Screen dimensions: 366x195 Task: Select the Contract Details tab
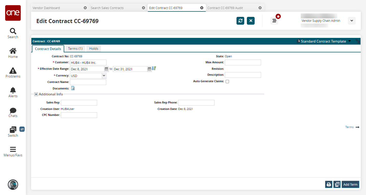click(48, 48)
